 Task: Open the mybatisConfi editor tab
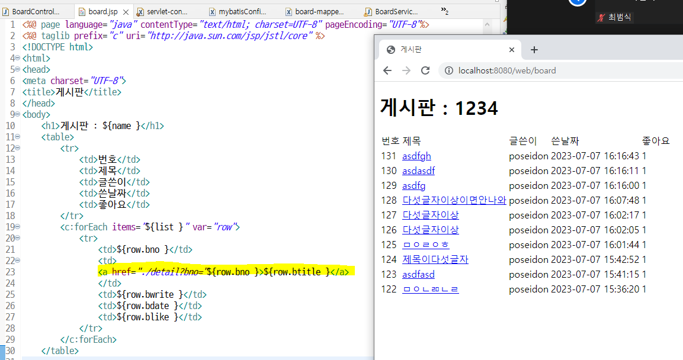pyautogui.click(x=238, y=12)
